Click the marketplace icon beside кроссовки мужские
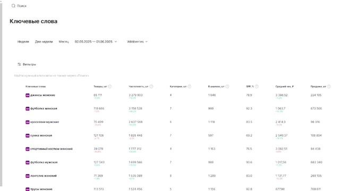Screen dimensions: 340x191 click(x=27, y=122)
